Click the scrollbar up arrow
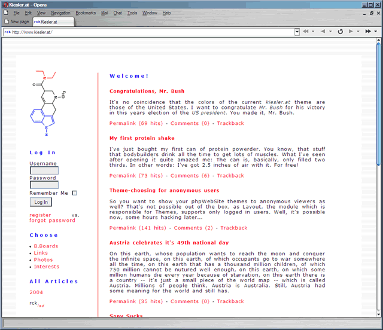The image size is (383, 330). tap(379, 40)
